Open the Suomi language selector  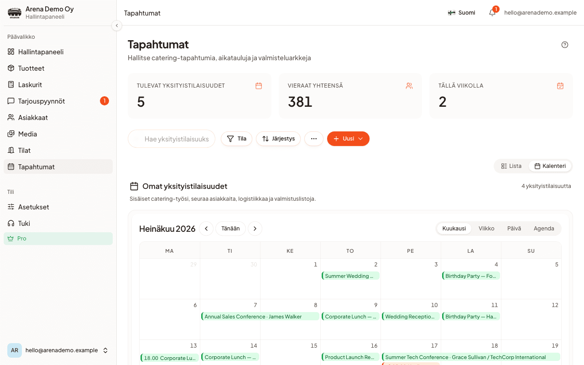pos(461,13)
